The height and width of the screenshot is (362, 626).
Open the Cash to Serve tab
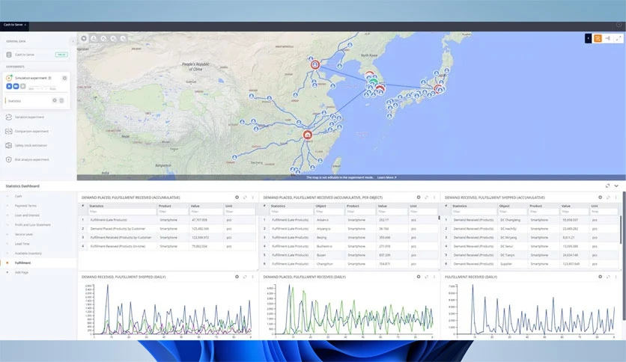click(13, 25)
